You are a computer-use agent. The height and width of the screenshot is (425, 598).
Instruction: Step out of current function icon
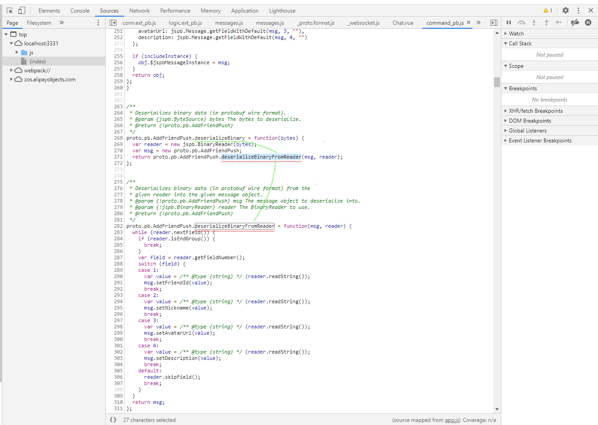point(546,22)
